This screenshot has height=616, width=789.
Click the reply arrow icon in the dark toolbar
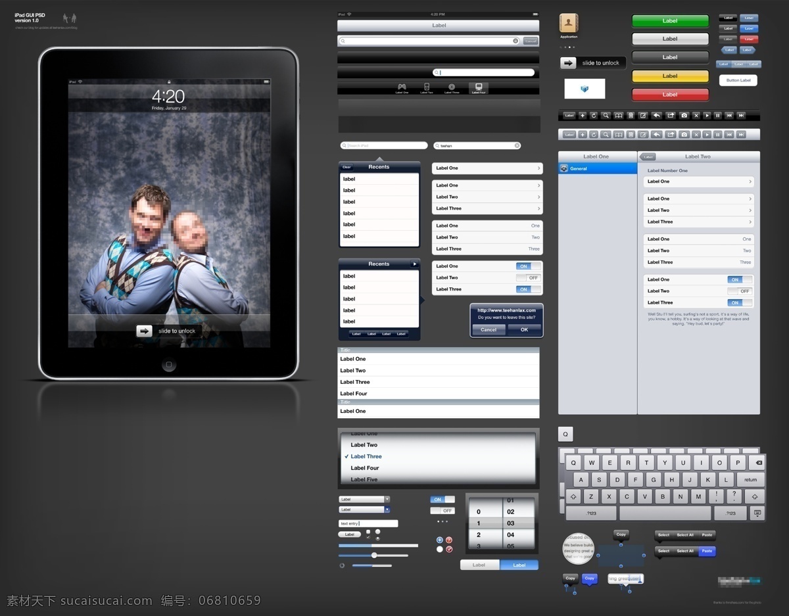(x=656, y=116)
